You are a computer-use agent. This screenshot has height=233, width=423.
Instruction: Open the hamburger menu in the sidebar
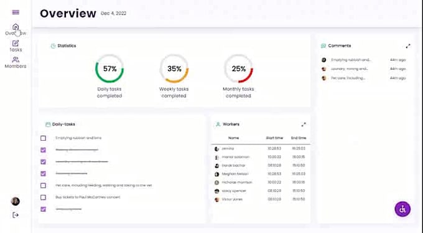(x=16, y=12)
